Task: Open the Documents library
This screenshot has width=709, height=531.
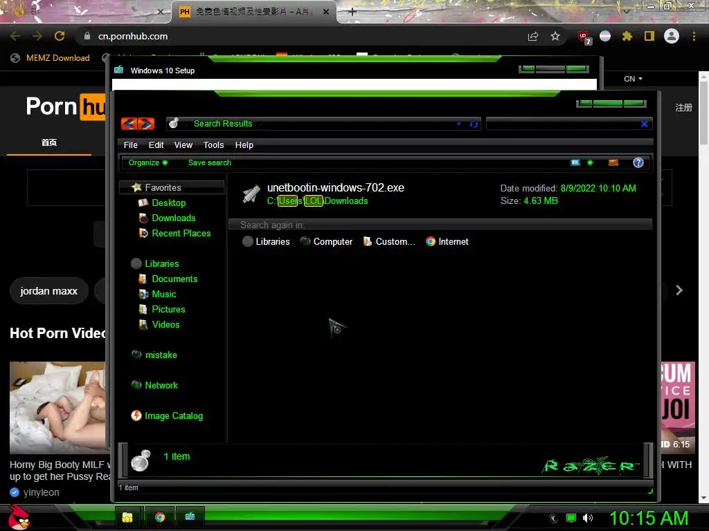Action: pos(168,279)
